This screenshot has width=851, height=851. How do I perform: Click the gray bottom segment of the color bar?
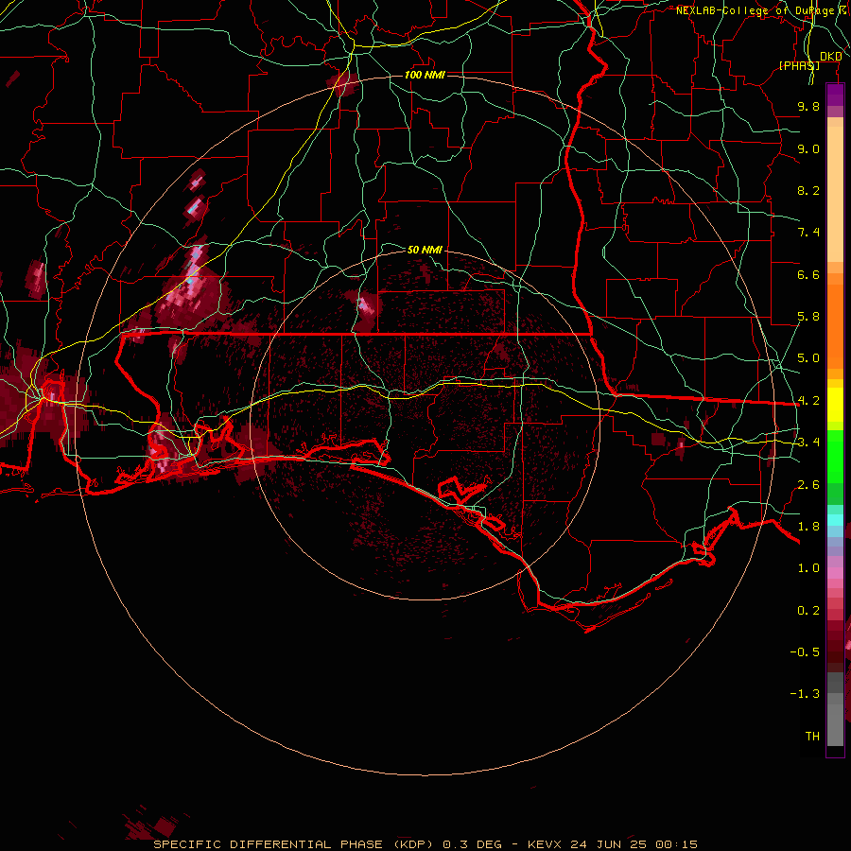tap(835, 719)
